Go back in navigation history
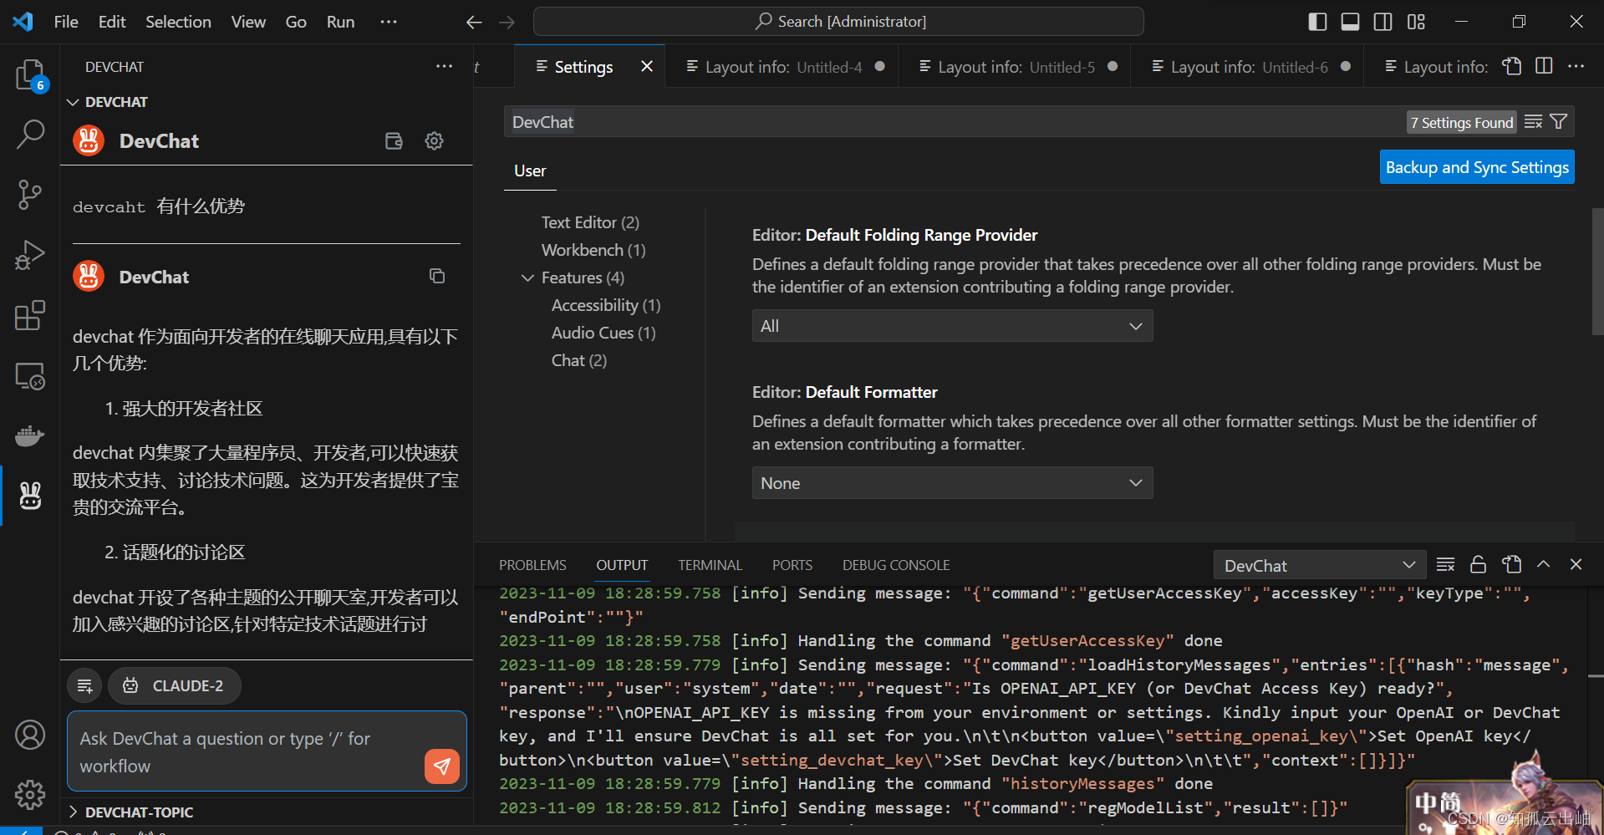 [x=474, y=22]
